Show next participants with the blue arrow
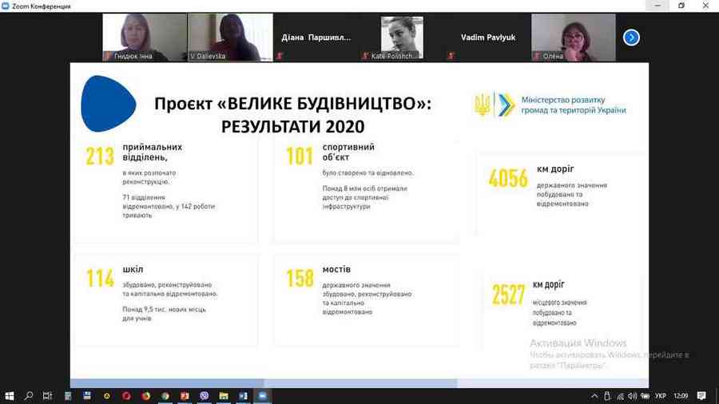This screenshot has width=719, height=404. (x=631, y=38)
